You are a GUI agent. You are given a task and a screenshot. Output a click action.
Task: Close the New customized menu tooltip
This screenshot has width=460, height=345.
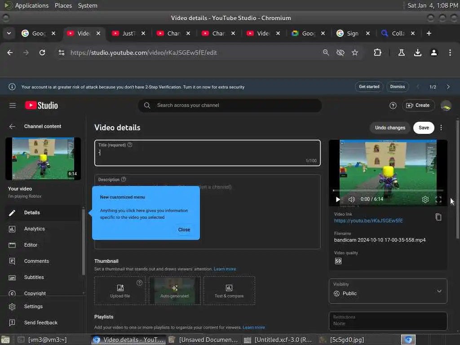[x=184, y=230]
